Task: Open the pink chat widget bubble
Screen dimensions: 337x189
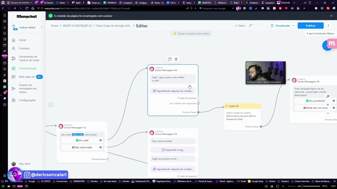Action: click(x=332, y=44)
